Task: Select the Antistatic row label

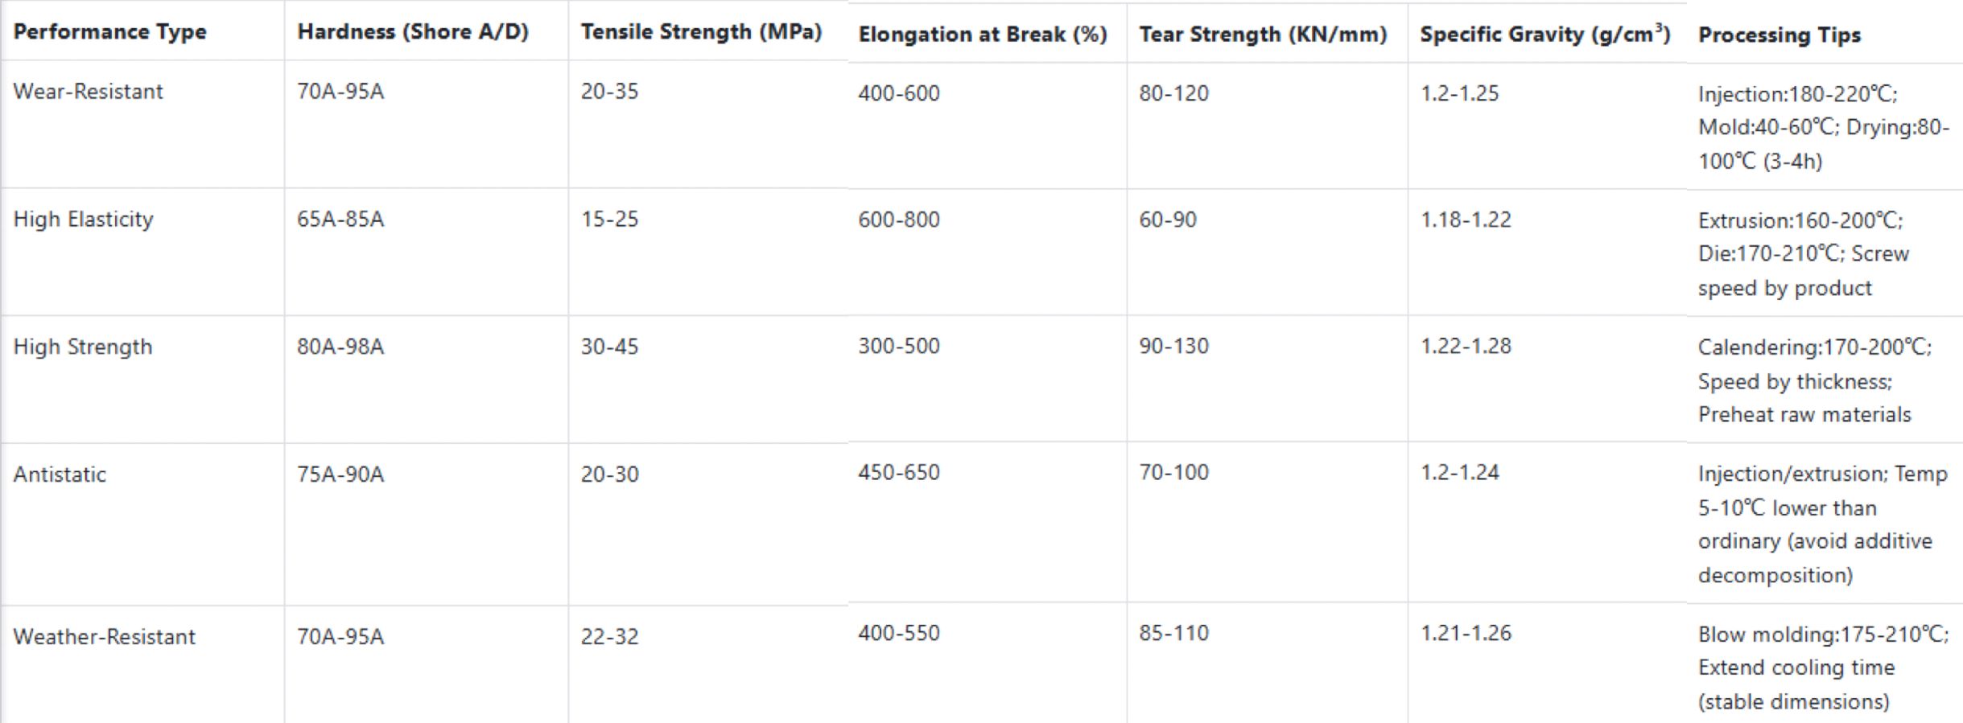Action: click(60, 474)
